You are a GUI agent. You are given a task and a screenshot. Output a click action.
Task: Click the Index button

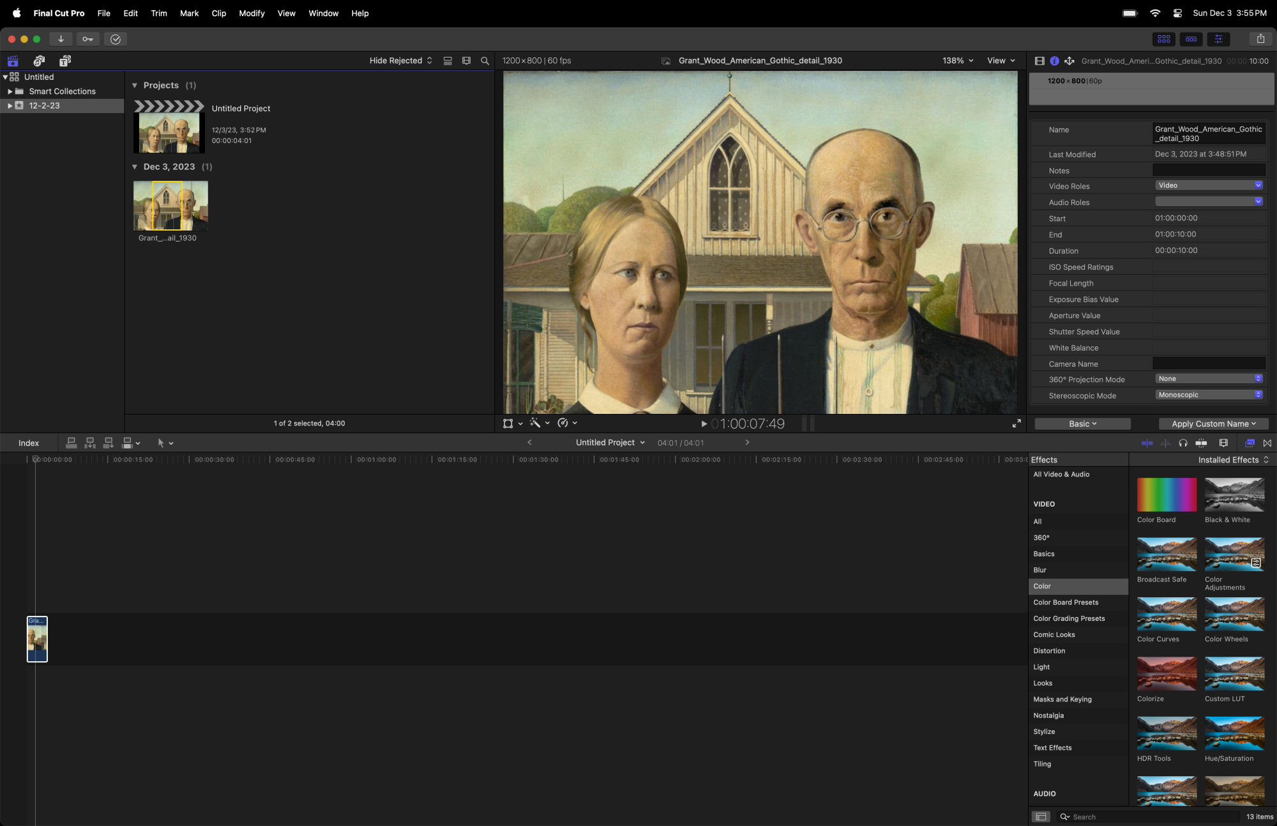(x=29, y=443)
